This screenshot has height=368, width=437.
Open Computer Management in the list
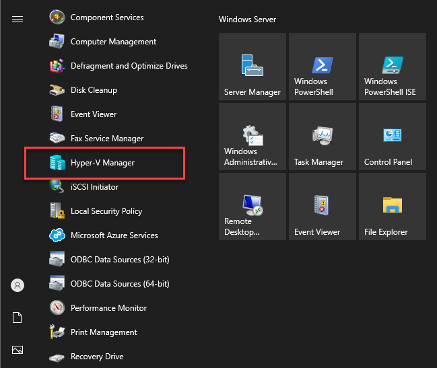tap(102, 42)
